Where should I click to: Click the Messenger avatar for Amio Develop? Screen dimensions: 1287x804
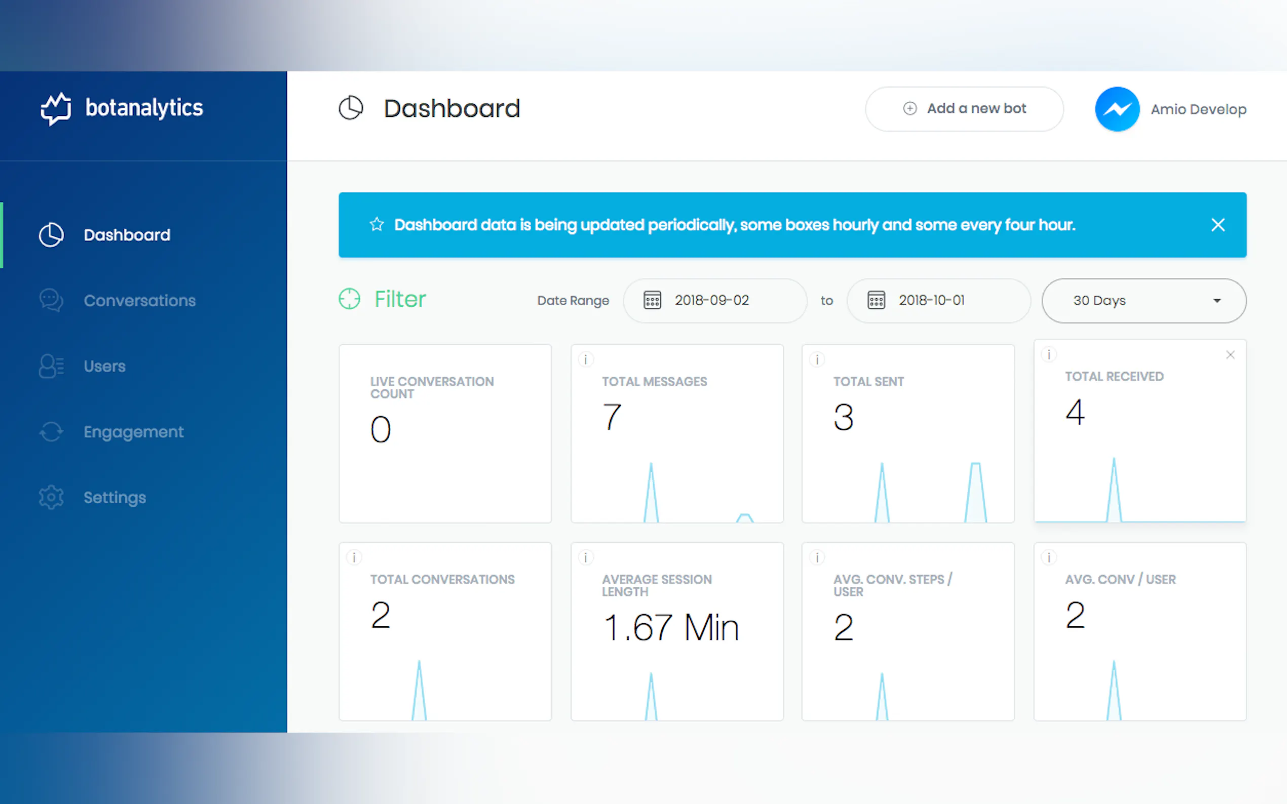[1117, 109]
